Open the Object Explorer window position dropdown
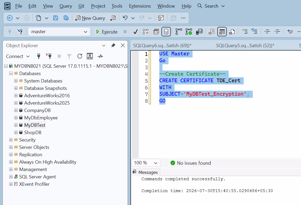Viewport: 301px width, 205px height. click(x=104, y=46)
